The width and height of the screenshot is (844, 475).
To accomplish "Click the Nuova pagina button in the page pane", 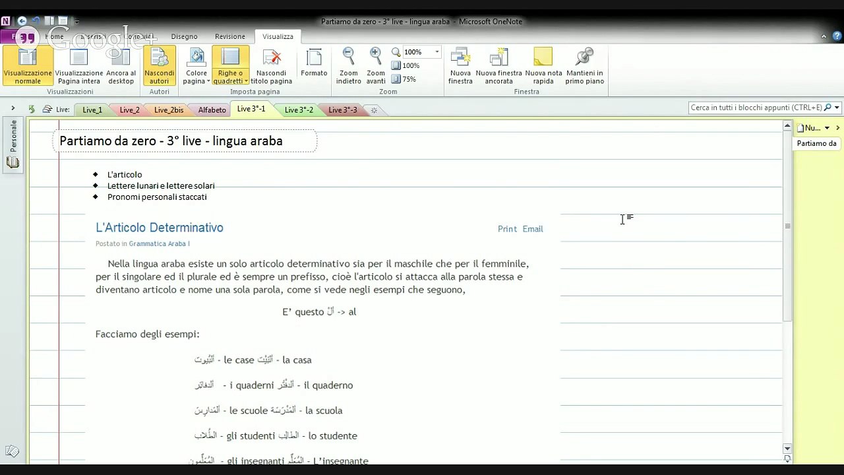I will (x=809, y=128).
